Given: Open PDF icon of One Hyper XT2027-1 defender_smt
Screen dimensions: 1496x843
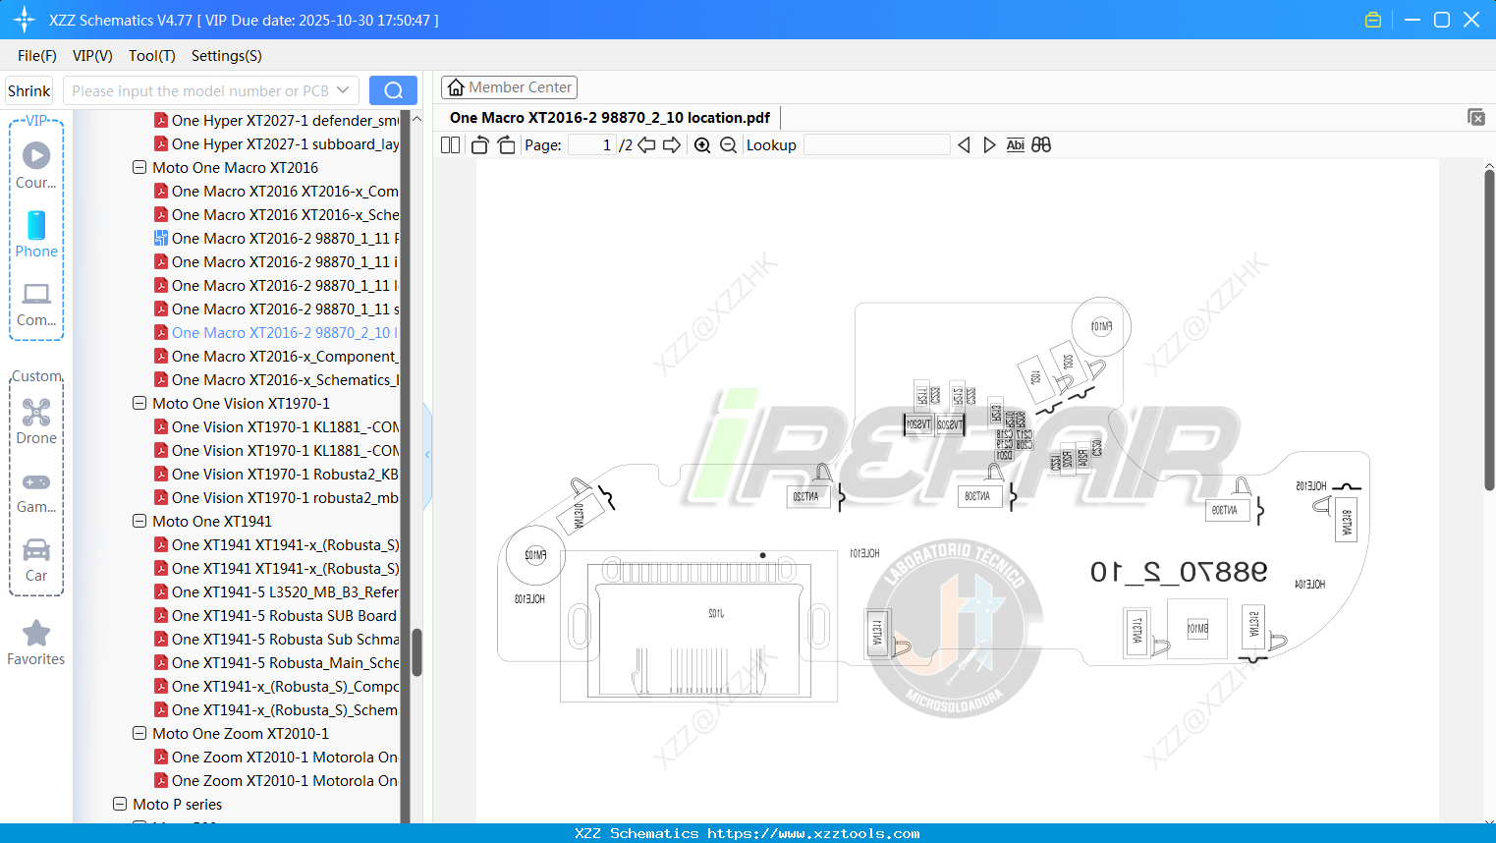Looking at the screenshot, I should (161, 120).
